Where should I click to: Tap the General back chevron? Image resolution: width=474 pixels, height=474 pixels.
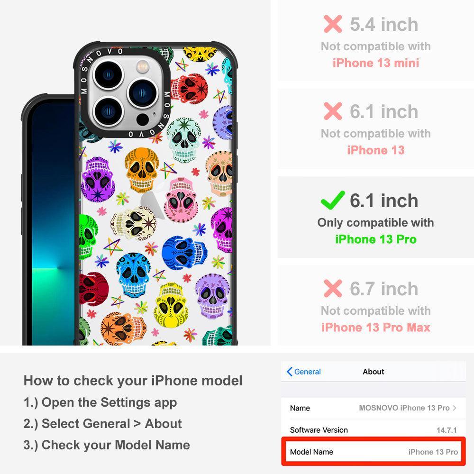(289, 372)
